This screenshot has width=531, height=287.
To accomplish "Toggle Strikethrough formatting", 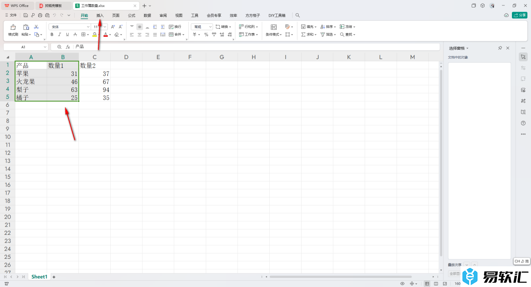I will 76,35.
